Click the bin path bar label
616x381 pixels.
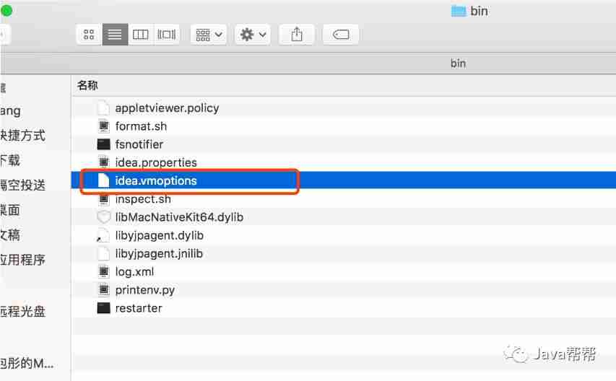point(458,63)
